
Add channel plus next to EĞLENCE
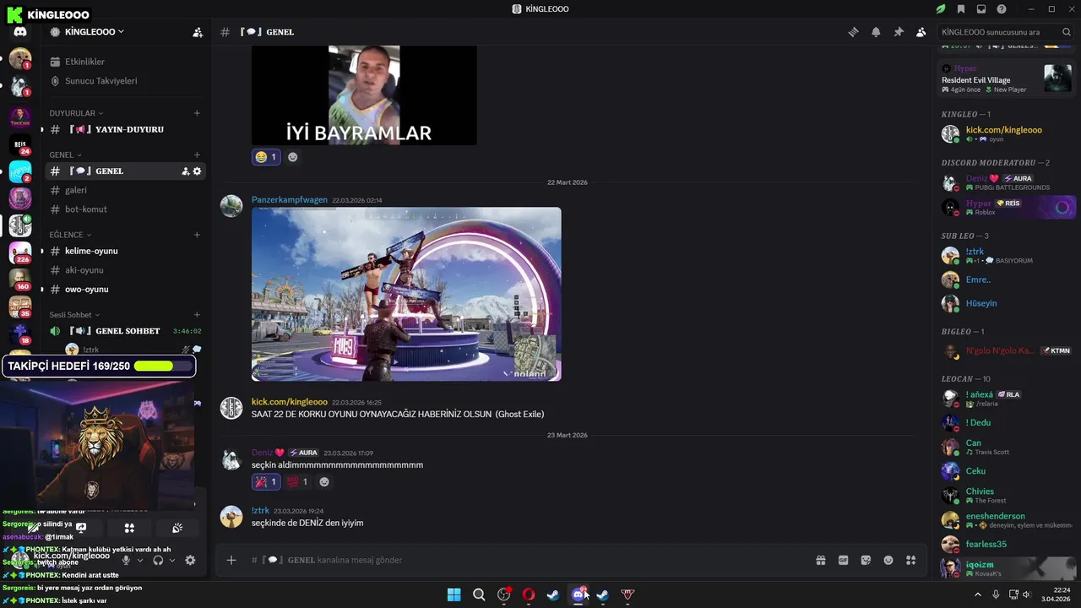pyautogui.click(x=197, y=235)
